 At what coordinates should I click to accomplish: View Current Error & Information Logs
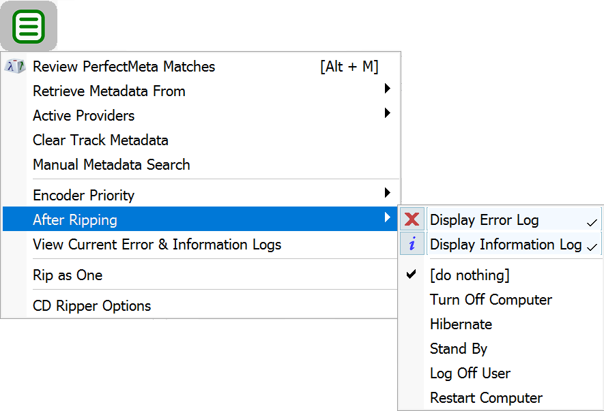[x=157, y=245]
